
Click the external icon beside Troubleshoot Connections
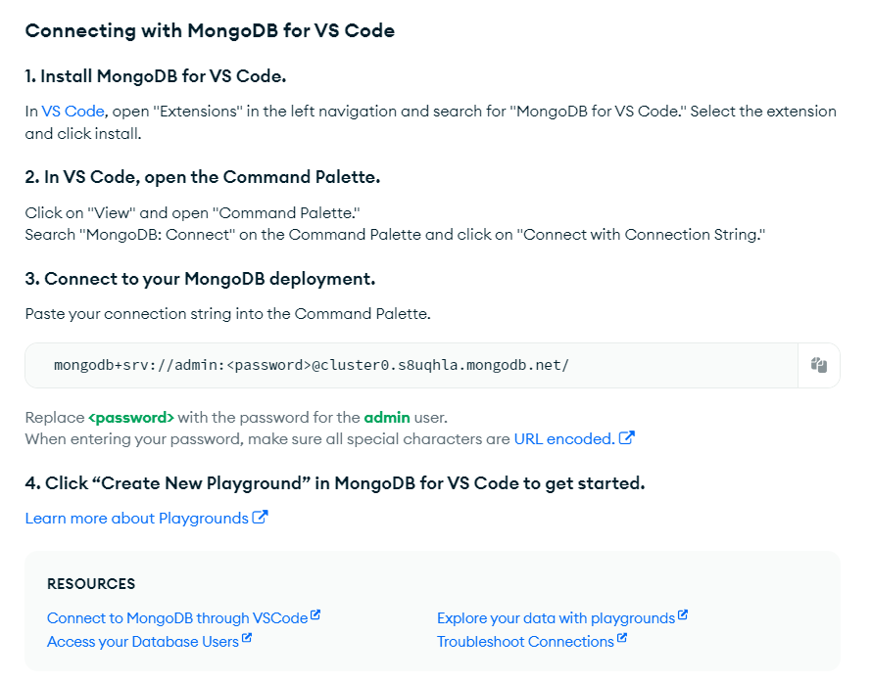pos(622,638)
